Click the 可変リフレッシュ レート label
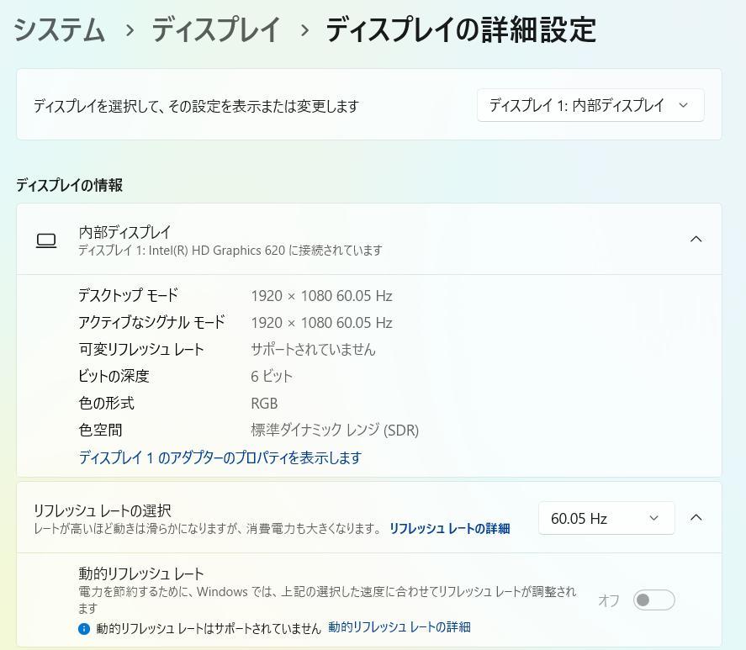 tap(141, 349)
